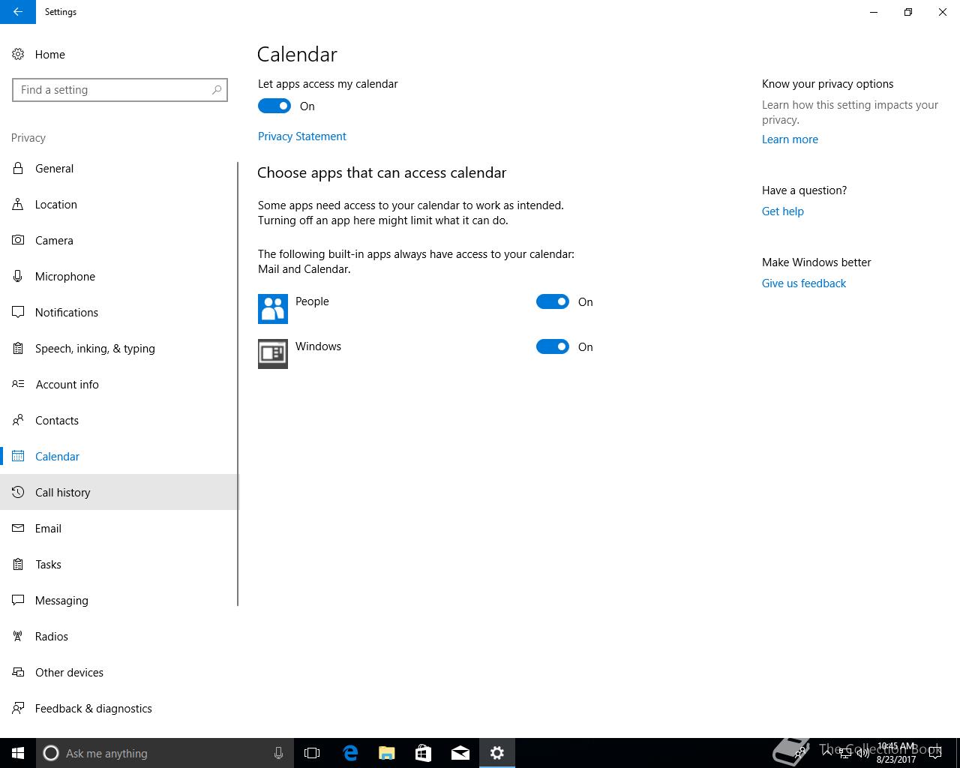Click the Cortana microphone icon in the taskbar

[x=278, y=753]
